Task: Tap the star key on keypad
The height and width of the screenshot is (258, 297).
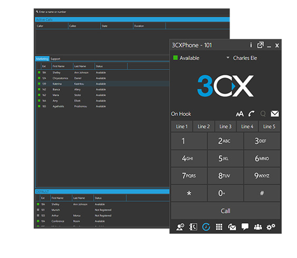Action: tap(189, 193)
